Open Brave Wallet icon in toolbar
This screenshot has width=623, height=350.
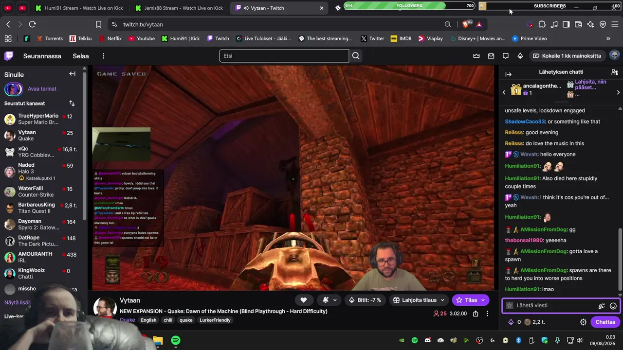pyautogui.click(x=578, y=24)
